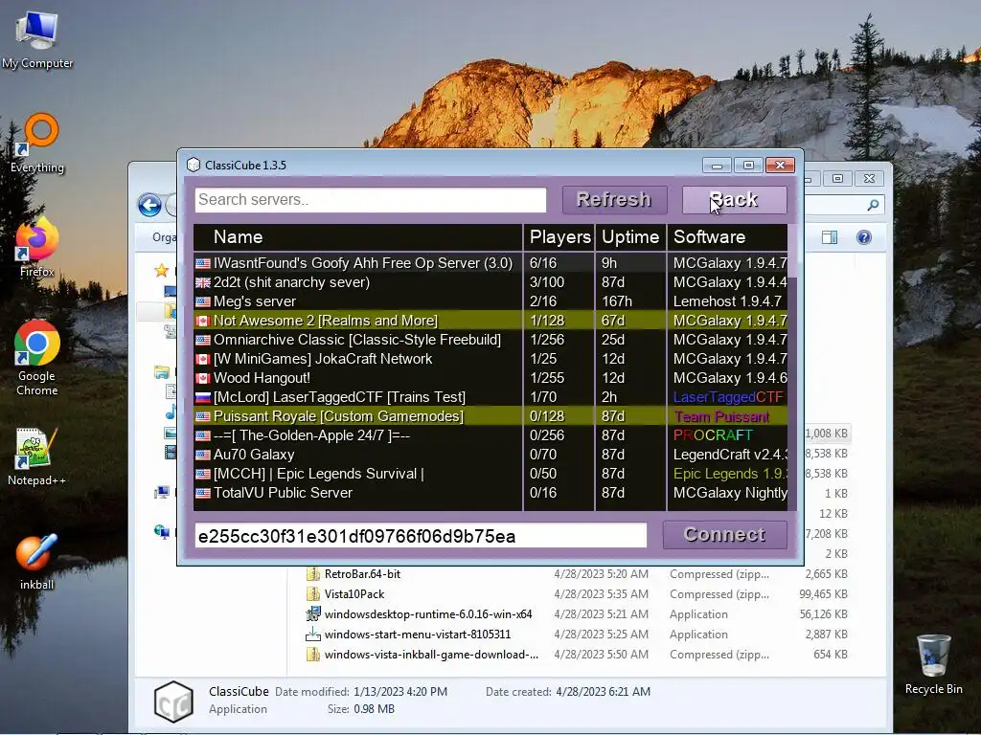Click the Refresh button

(614, 200)
